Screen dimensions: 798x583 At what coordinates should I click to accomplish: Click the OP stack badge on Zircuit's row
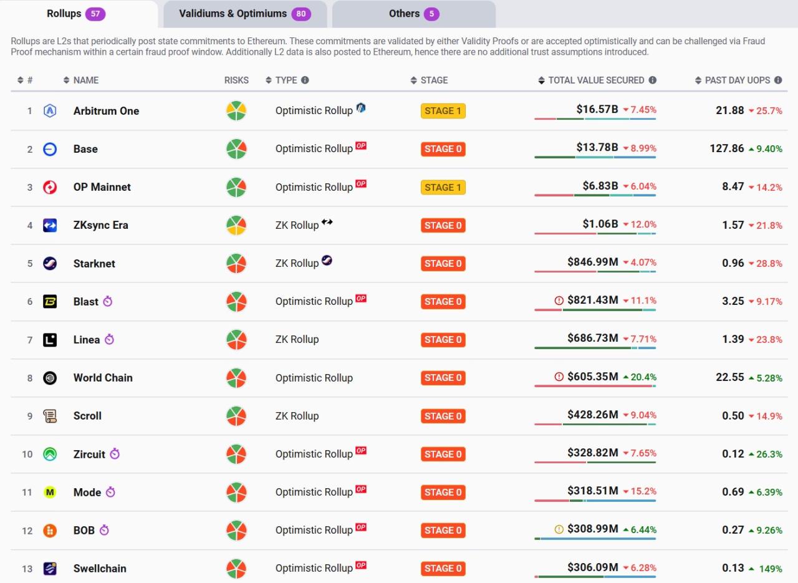(x=361, y=451)
